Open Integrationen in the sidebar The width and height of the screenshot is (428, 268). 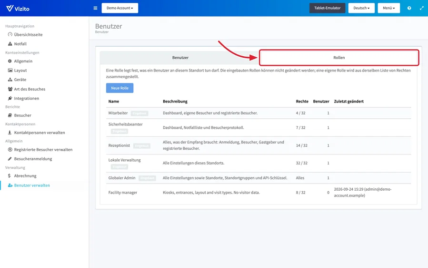(x=27, y=98)
